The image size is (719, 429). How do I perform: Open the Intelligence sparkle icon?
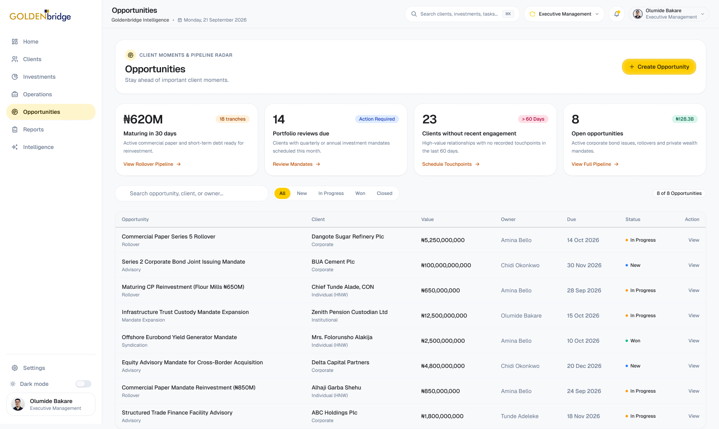(15, 147)
